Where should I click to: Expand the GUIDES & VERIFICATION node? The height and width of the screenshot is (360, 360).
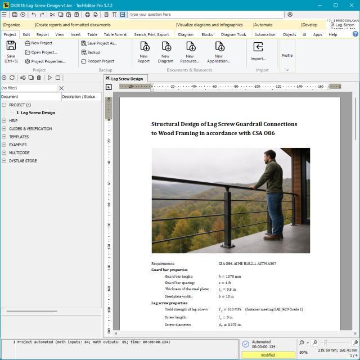click(x=4, y=129)
